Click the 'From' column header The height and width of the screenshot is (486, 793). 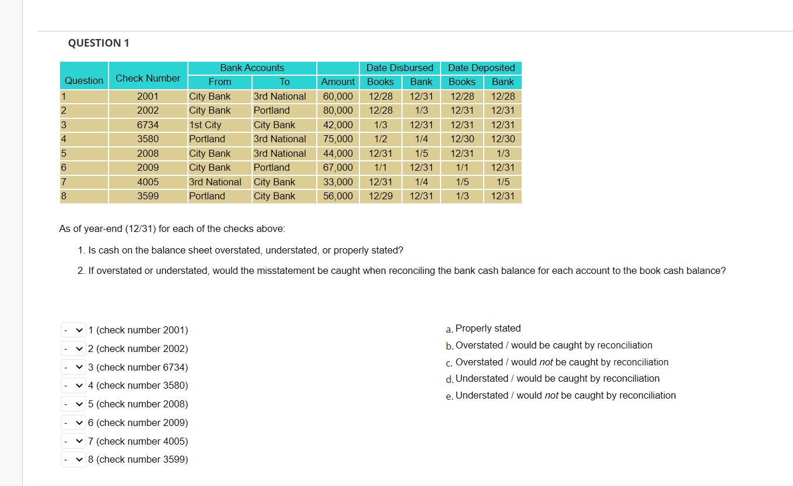(219, 82)
